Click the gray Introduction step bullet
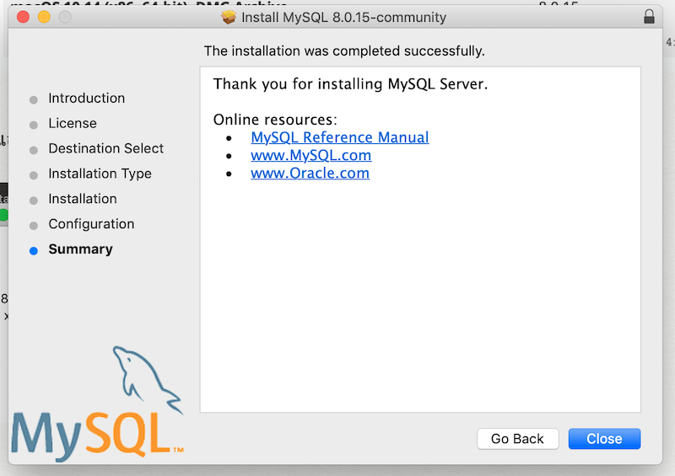Viewport: 675px width, 476px height. click(34, 99)
